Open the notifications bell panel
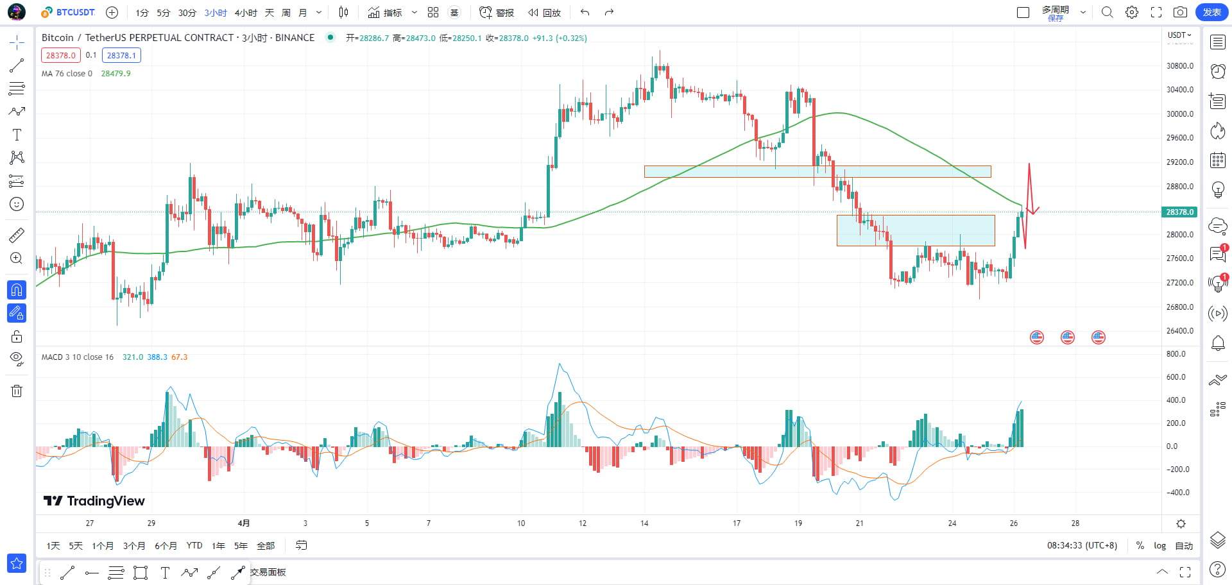Screen dimensions: 1232x585 tap(1217, 344)
